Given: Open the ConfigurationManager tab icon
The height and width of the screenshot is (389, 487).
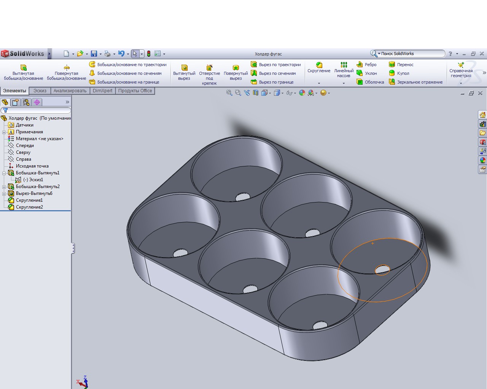Looking at the screenshot, I should click(26, 102).
